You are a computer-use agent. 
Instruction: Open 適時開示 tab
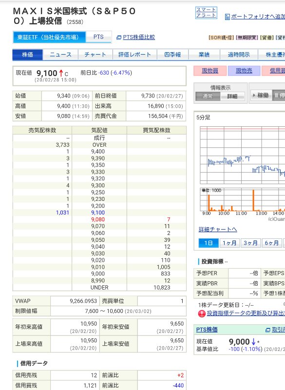tap(239, 55)
